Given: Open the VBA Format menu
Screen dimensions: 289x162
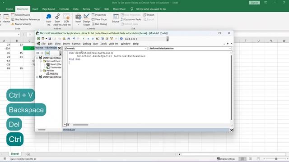Looking at the screenshot, I should (x=76, y=44).
